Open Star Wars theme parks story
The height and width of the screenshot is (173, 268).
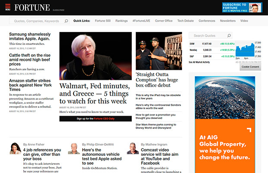click(x=156, y=126)
